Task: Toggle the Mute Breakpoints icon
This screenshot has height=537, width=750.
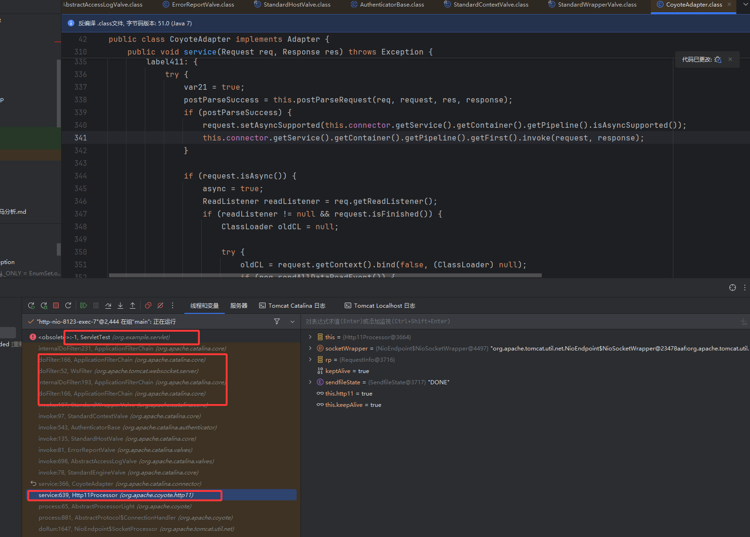Action: pos(160,305)
